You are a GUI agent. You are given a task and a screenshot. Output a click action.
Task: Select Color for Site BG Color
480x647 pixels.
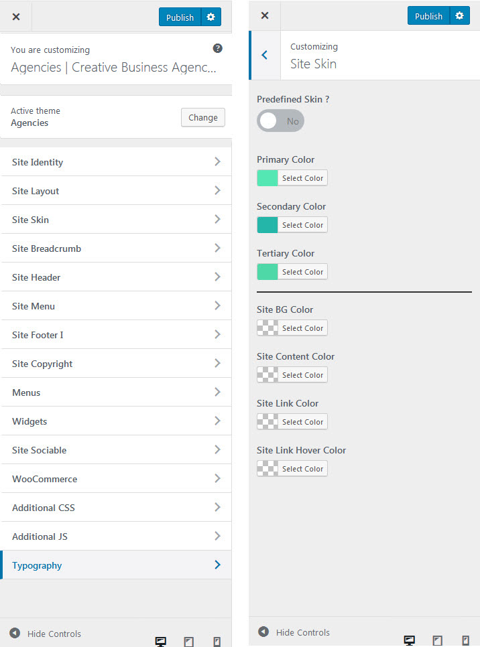click(x=302, y=328)
